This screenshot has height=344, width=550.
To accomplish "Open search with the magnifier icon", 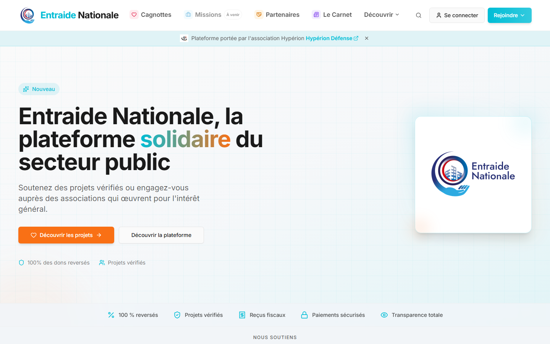I will point(419,15).
